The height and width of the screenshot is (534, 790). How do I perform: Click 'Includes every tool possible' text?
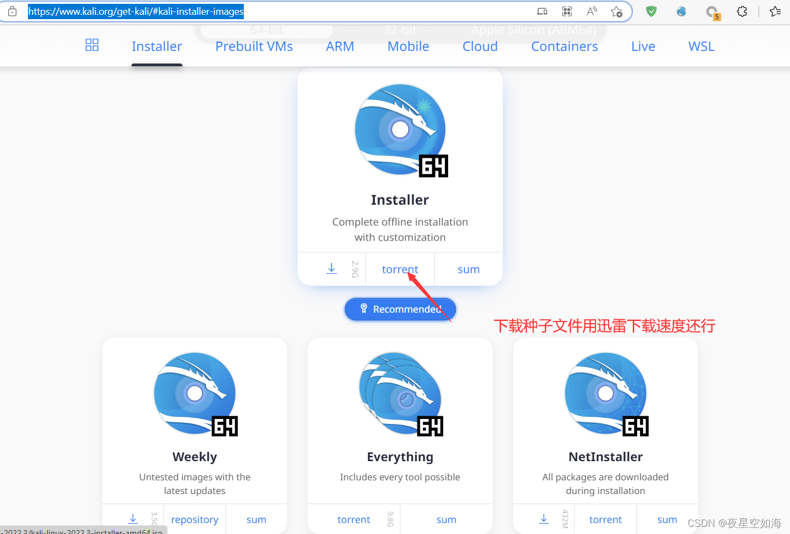[x=400, y=477]
